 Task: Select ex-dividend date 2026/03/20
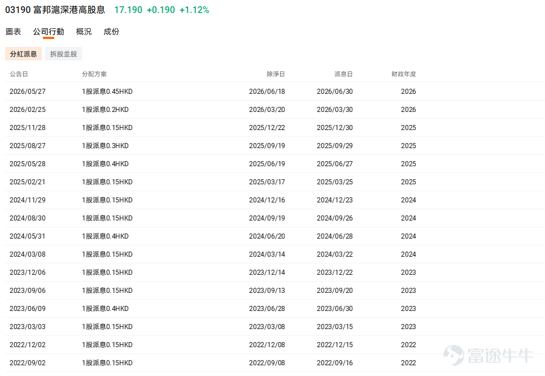pos(267,110)
